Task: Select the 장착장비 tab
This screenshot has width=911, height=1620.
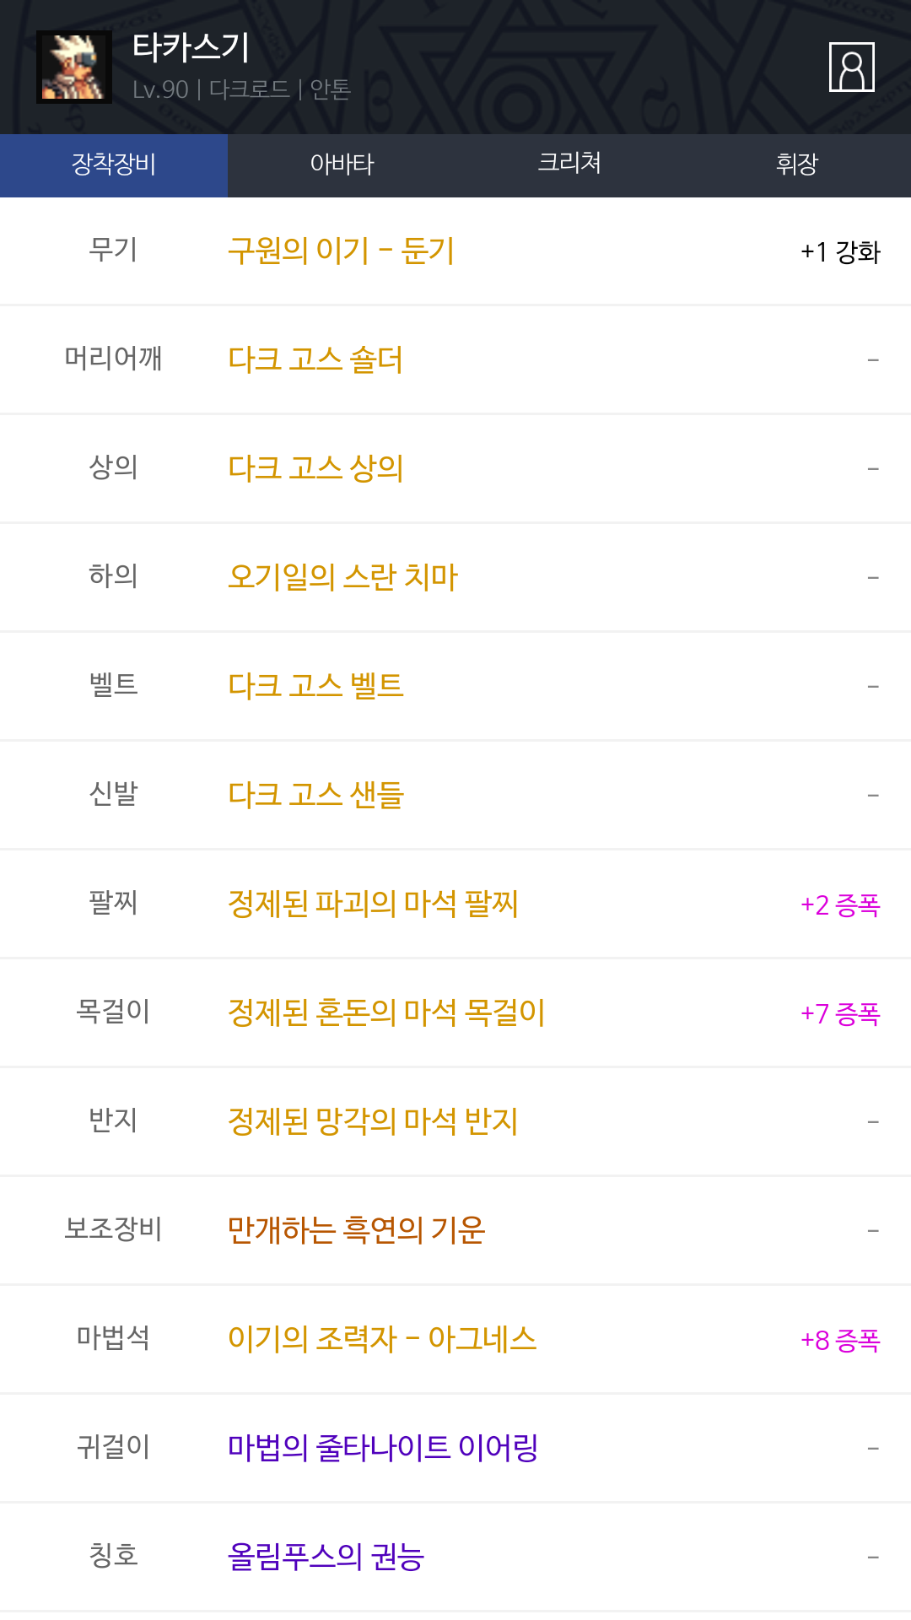Action: (114, 165)
